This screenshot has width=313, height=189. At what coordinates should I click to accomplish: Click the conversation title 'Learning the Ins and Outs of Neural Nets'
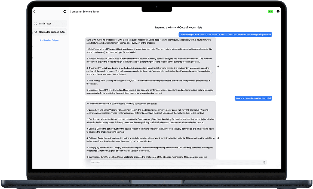coord(179,28)
